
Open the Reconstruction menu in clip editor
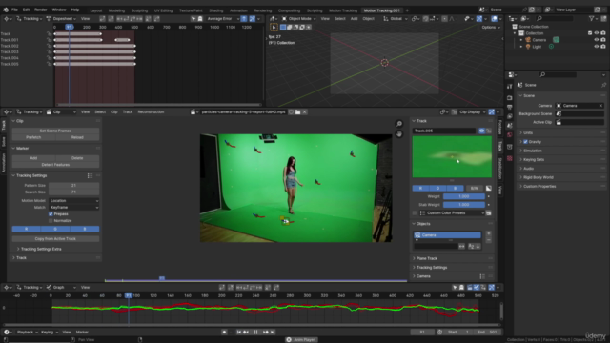pyautogui.click(x=151, y=112)
